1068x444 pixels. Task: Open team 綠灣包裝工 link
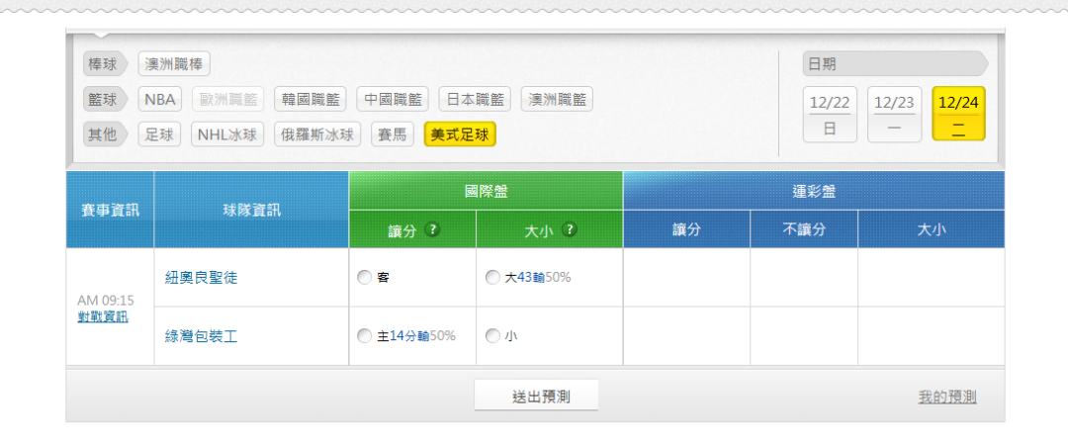pyautogui.click(x=201, y=336)
